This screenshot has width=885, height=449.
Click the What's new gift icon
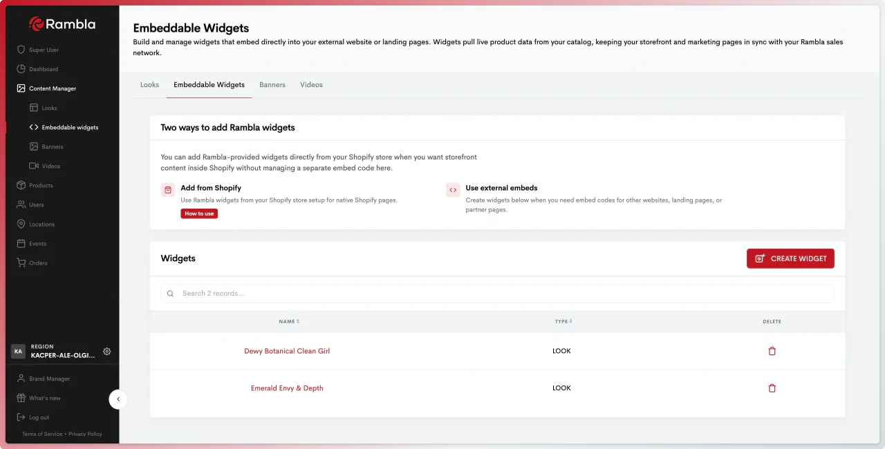[x=21, y=398]
